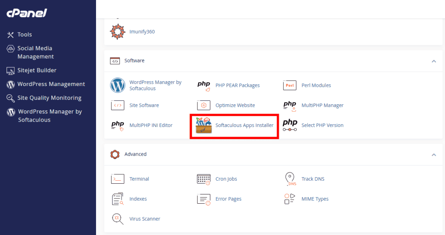Click Optimize Website gear icon
The height and width of the screenshot is (235, 445).
203,105
